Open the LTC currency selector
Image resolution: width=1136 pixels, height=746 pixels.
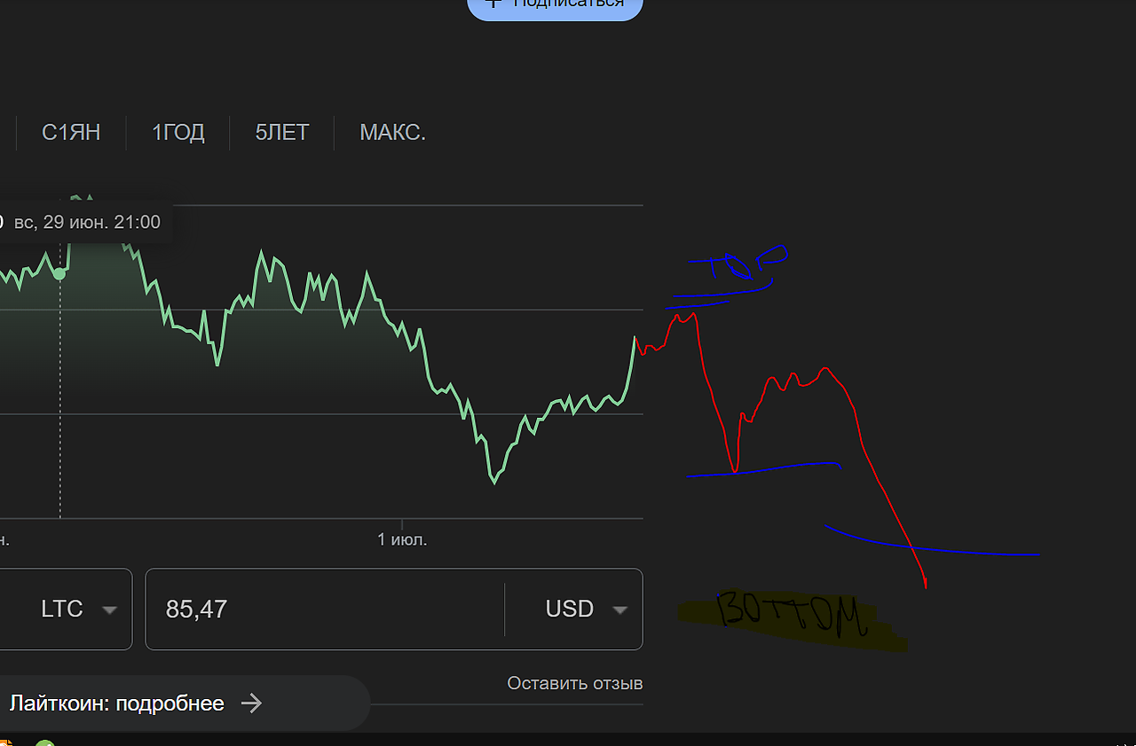pyautogui.click(x=66, y=609)
